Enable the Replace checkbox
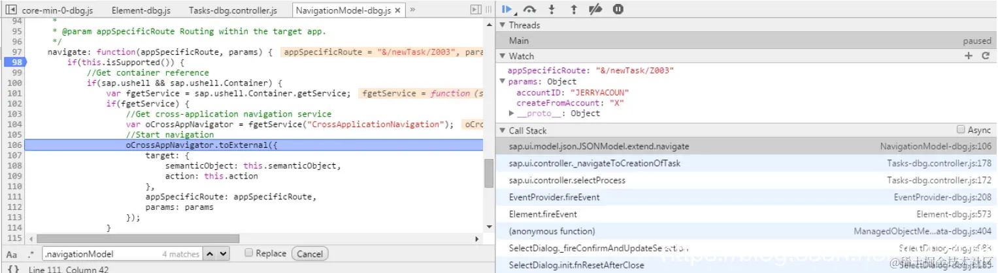Screen dimensions: 998x273 (x=248, y=253)
